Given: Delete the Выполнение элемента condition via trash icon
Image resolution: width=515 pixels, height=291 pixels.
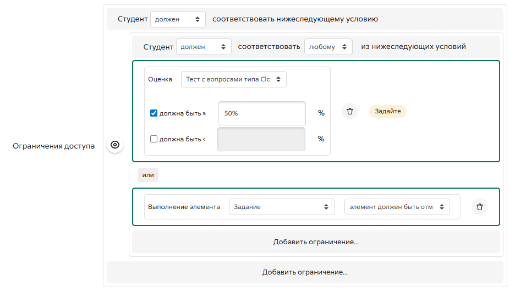Looking at the screenshot, I should 479,207.
